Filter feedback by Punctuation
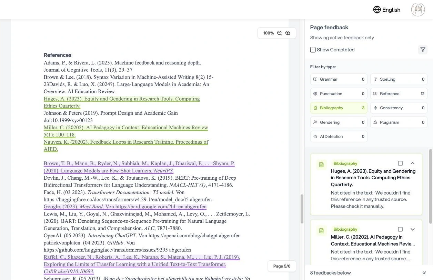Viewport: 433px width, 280px height. tap(339, 94)
